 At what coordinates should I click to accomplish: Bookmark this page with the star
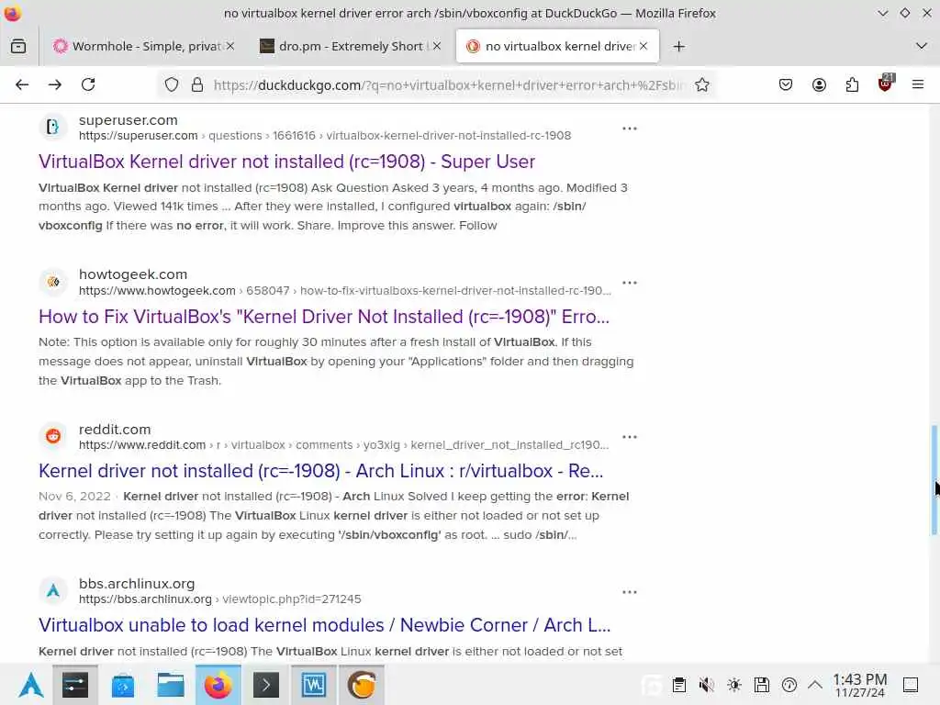tap(702, 85)
